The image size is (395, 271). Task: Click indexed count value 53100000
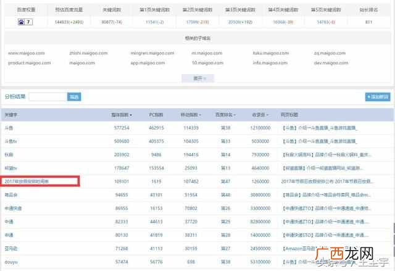coord(260,262)
